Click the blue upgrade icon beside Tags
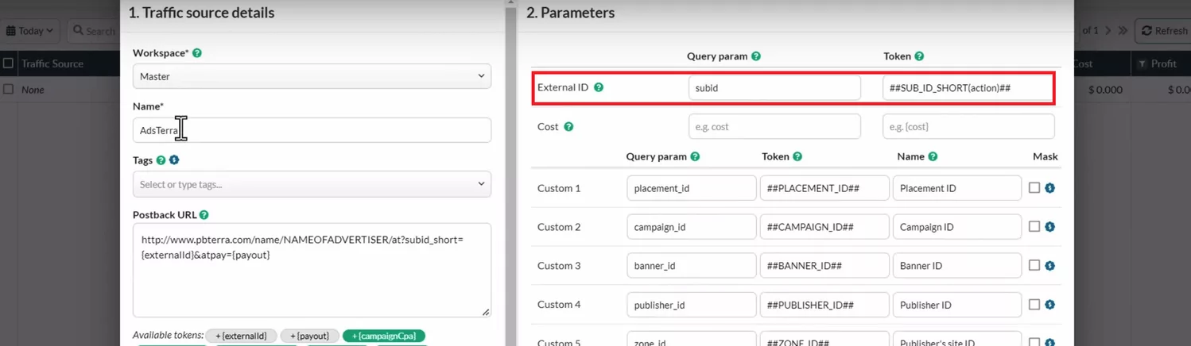 click(174, 160)
